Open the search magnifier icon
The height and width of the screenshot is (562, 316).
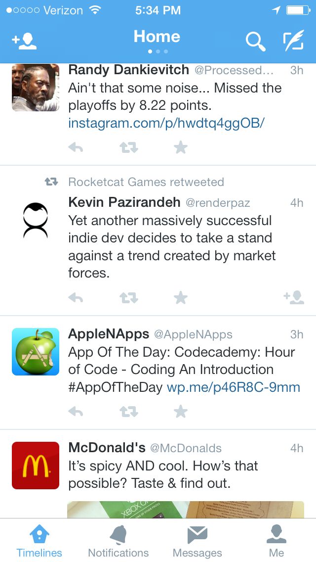click(x=256, y=42)
